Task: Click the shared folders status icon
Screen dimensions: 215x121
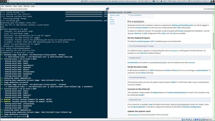Action: [x=193, y=120]
